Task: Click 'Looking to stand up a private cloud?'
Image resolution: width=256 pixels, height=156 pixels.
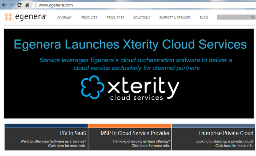Action: tap(225, 141)
